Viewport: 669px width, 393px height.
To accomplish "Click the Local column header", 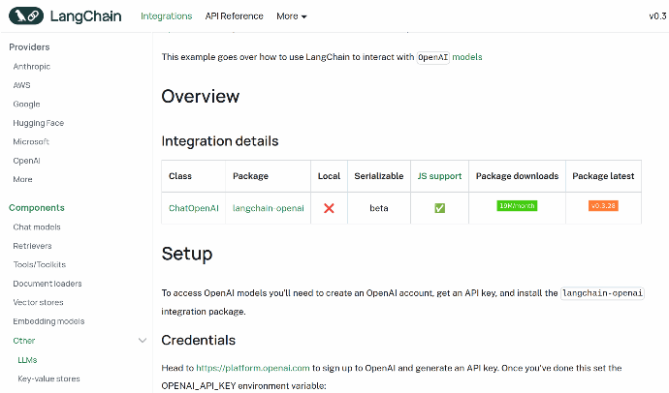I will tap(329, 176).
